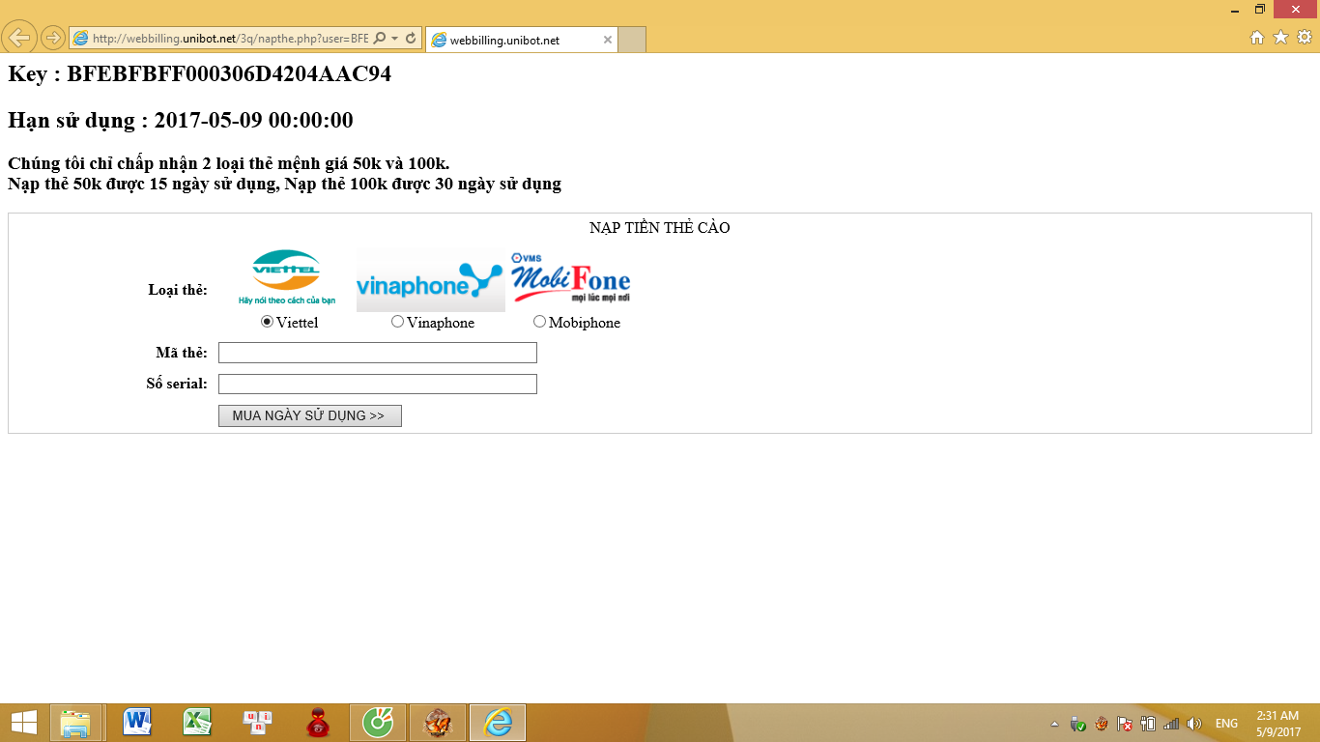Open the Action Center flag icon
The width and height of the screenshot is (1320, 742).
coord(1125,724)
